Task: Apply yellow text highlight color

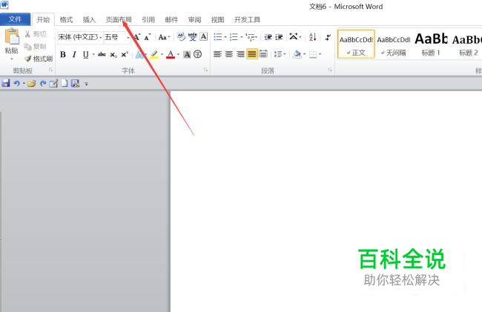Action: point(154,55)
